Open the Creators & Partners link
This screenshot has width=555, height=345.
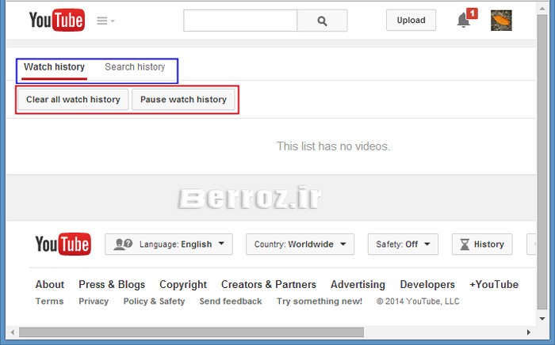pos(269,284)
